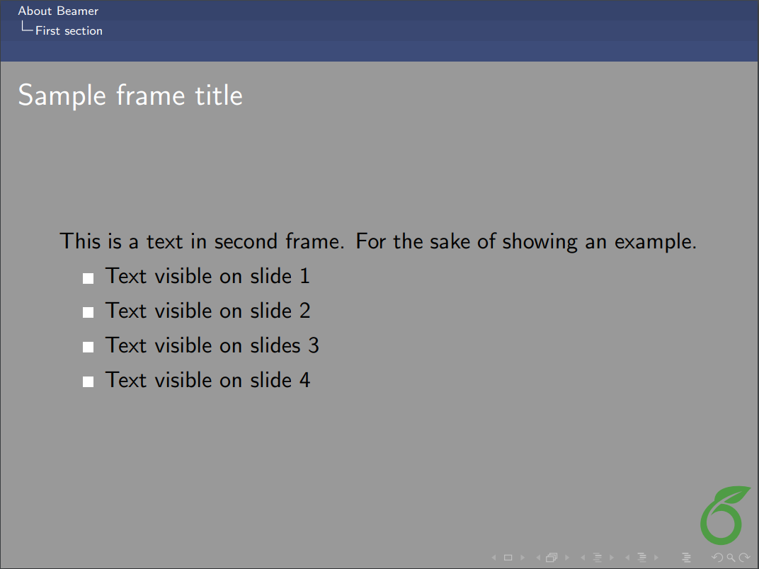
Task: Go to previous subsection arrow
Action: [x=583, y=558]
